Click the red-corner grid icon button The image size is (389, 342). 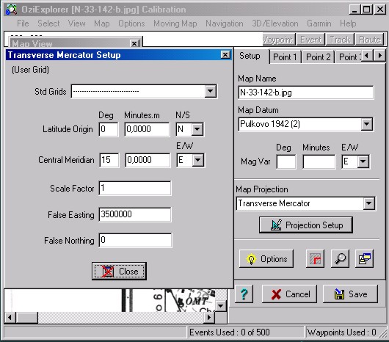pos(315,258)
